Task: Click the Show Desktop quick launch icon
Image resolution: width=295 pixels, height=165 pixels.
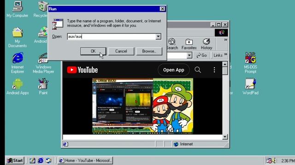Action: tap(32, 160)
